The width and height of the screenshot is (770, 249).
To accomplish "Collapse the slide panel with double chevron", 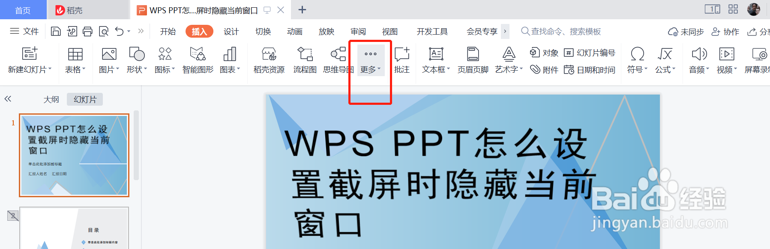I will pyautogui.click(x=8, y=99).
